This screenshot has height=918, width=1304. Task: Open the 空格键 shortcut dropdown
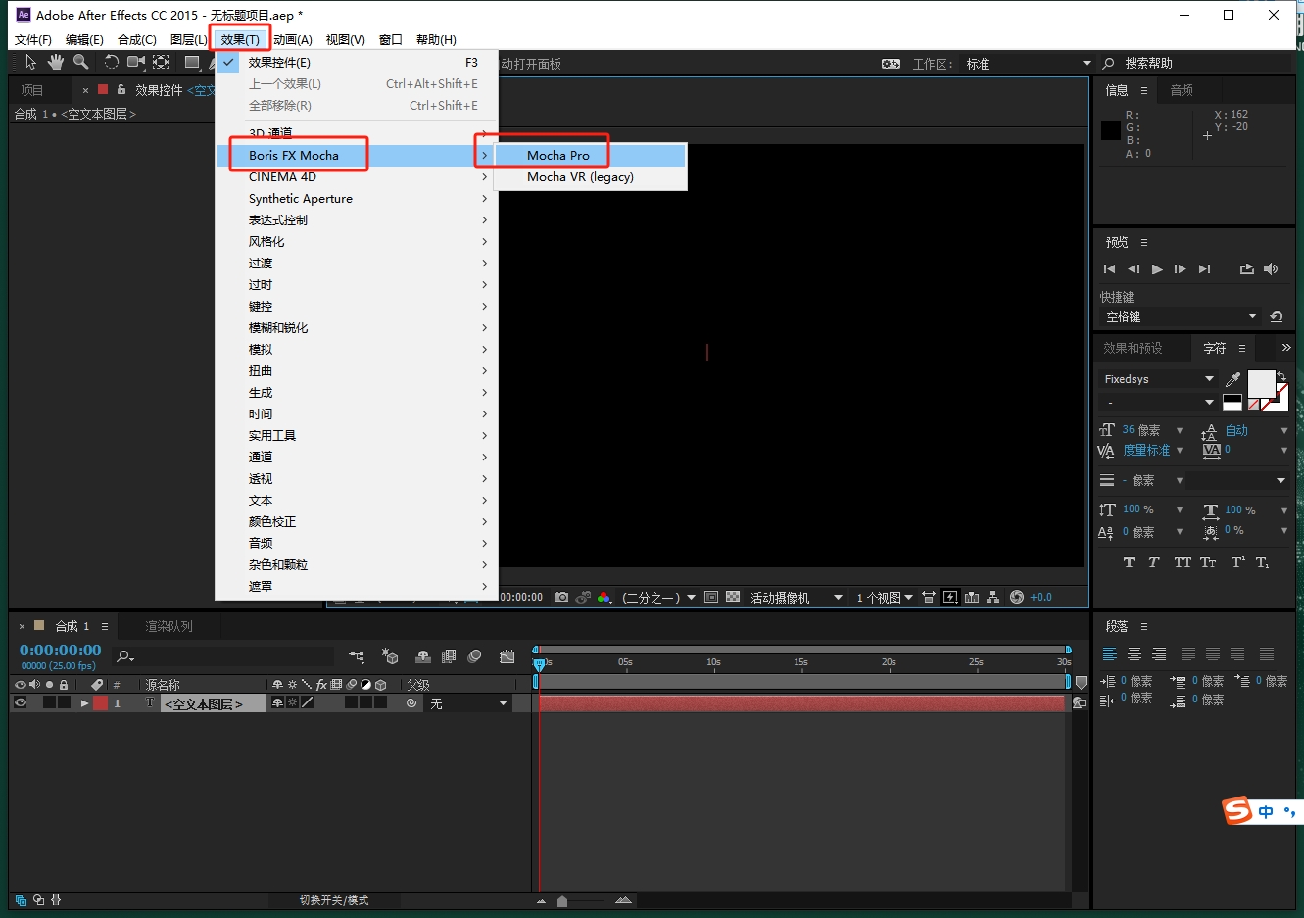(1181, 316)
